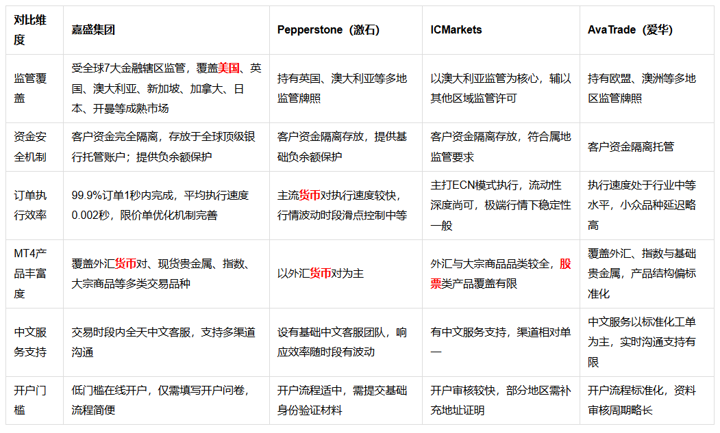Click the cell 99.9%订单1秒内完成

[166, 205]
